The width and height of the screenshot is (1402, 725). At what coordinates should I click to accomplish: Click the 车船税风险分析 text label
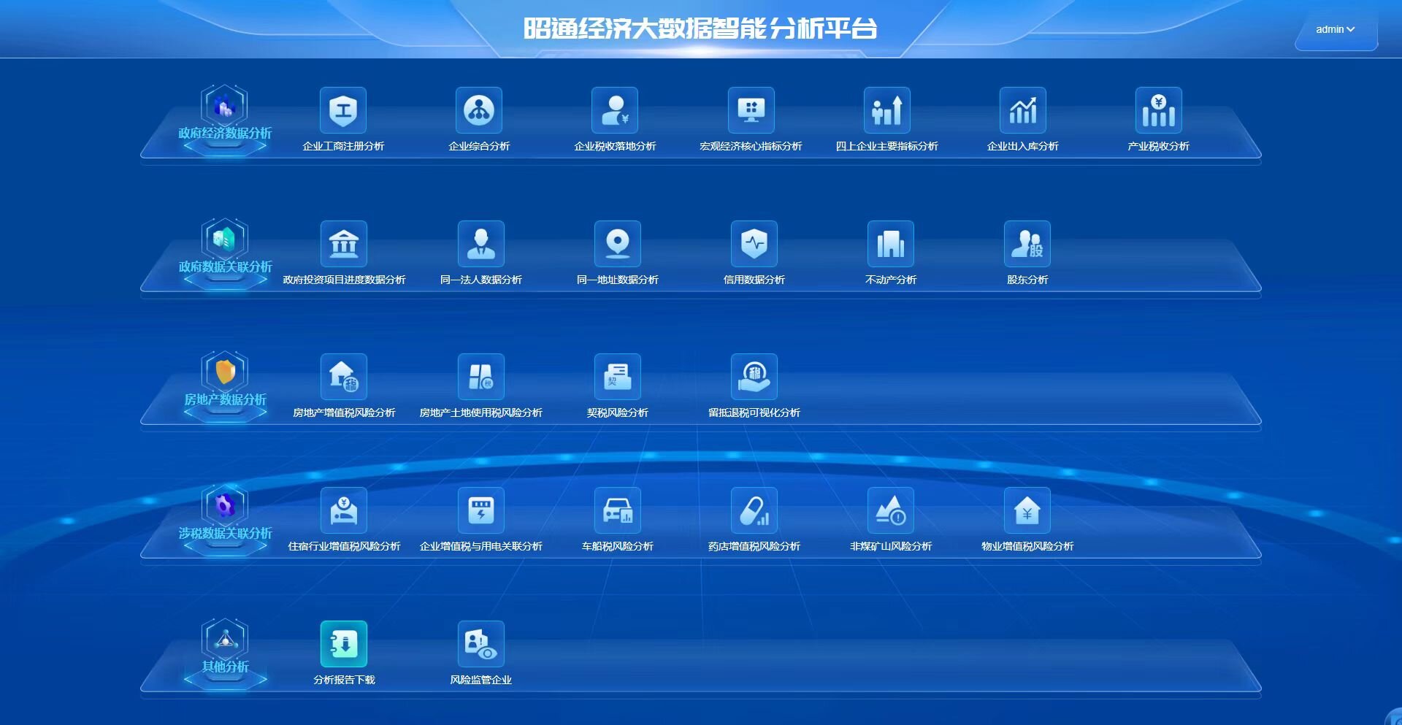coord(618,546)
